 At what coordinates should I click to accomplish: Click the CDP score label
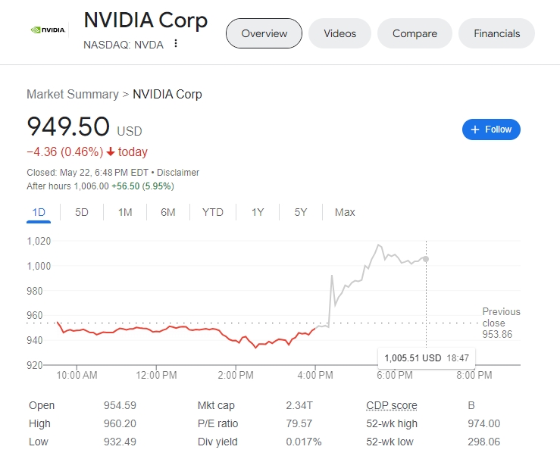point(392,405)
